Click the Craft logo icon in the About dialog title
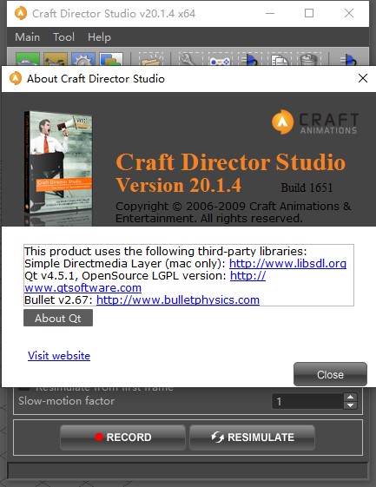The height and width of the screenshot is (487, 376). tap(16, 78)
